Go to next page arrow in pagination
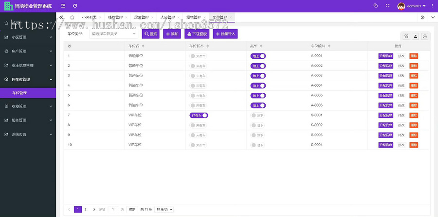Viewport: 438px width, 217px height. (x=94, y=209)
